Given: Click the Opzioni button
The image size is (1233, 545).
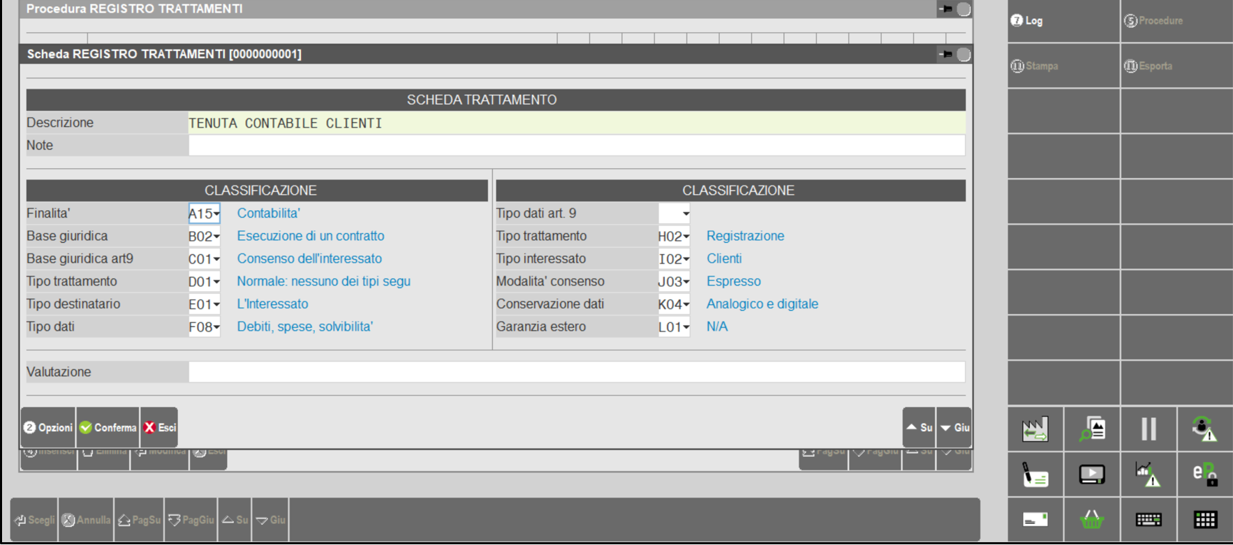Looking at the screenshot, I should pyautogui.click(x=48, y=428).
